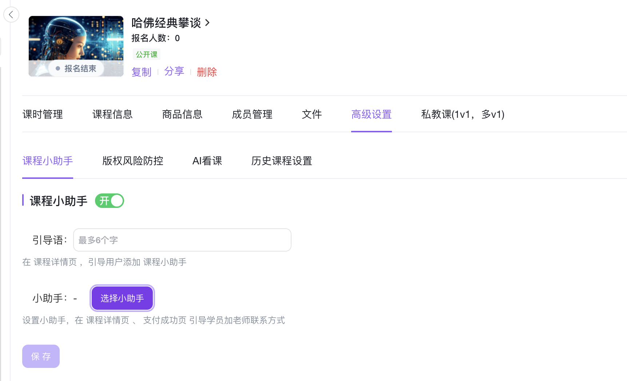This screenshot has height=381, width=627.
Task: Click hint text 设置小助手，在 课程详情页
Action: tap(76, 320)
